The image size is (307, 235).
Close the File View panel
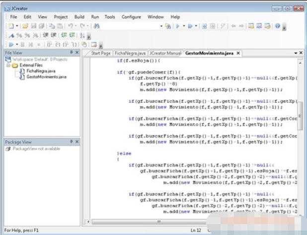click(77, 52)
